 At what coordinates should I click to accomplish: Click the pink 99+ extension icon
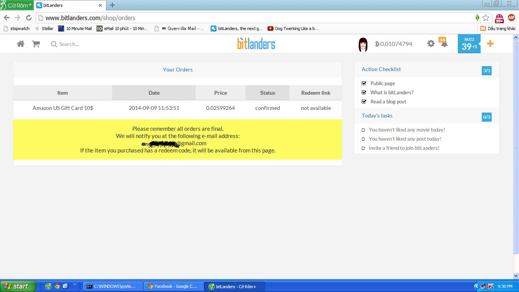tap(499, 18)
